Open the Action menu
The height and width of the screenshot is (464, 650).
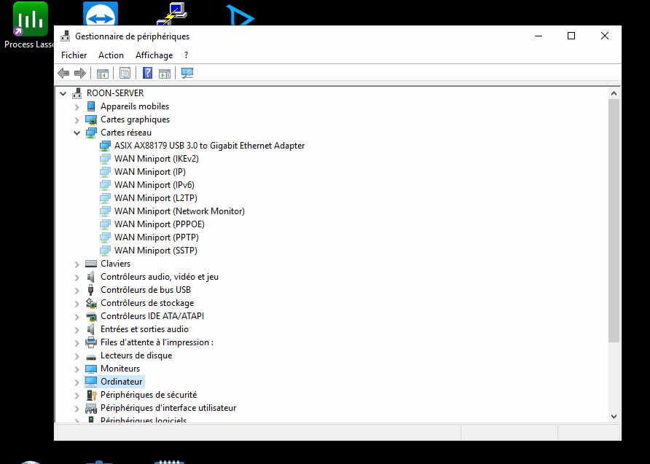point(111,55)
